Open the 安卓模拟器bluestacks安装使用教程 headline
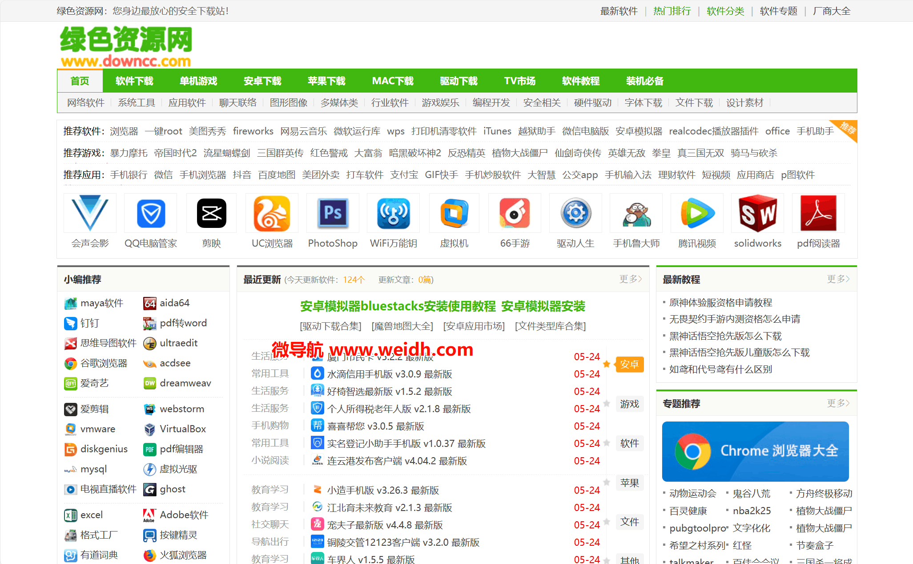 [x=398, y=306]
